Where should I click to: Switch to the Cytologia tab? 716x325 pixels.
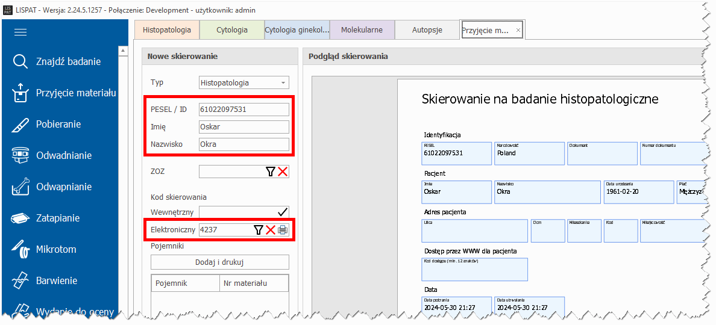[x=231, y=30]
